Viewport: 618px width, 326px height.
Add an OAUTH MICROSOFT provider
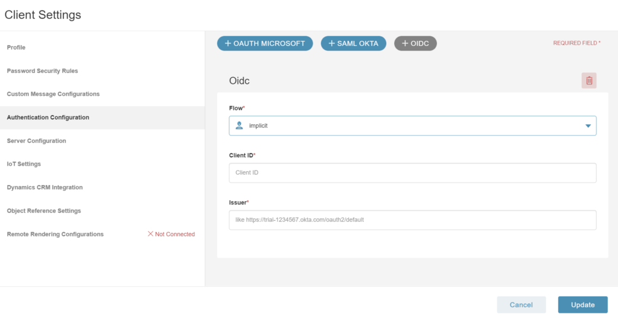[265, 43]
